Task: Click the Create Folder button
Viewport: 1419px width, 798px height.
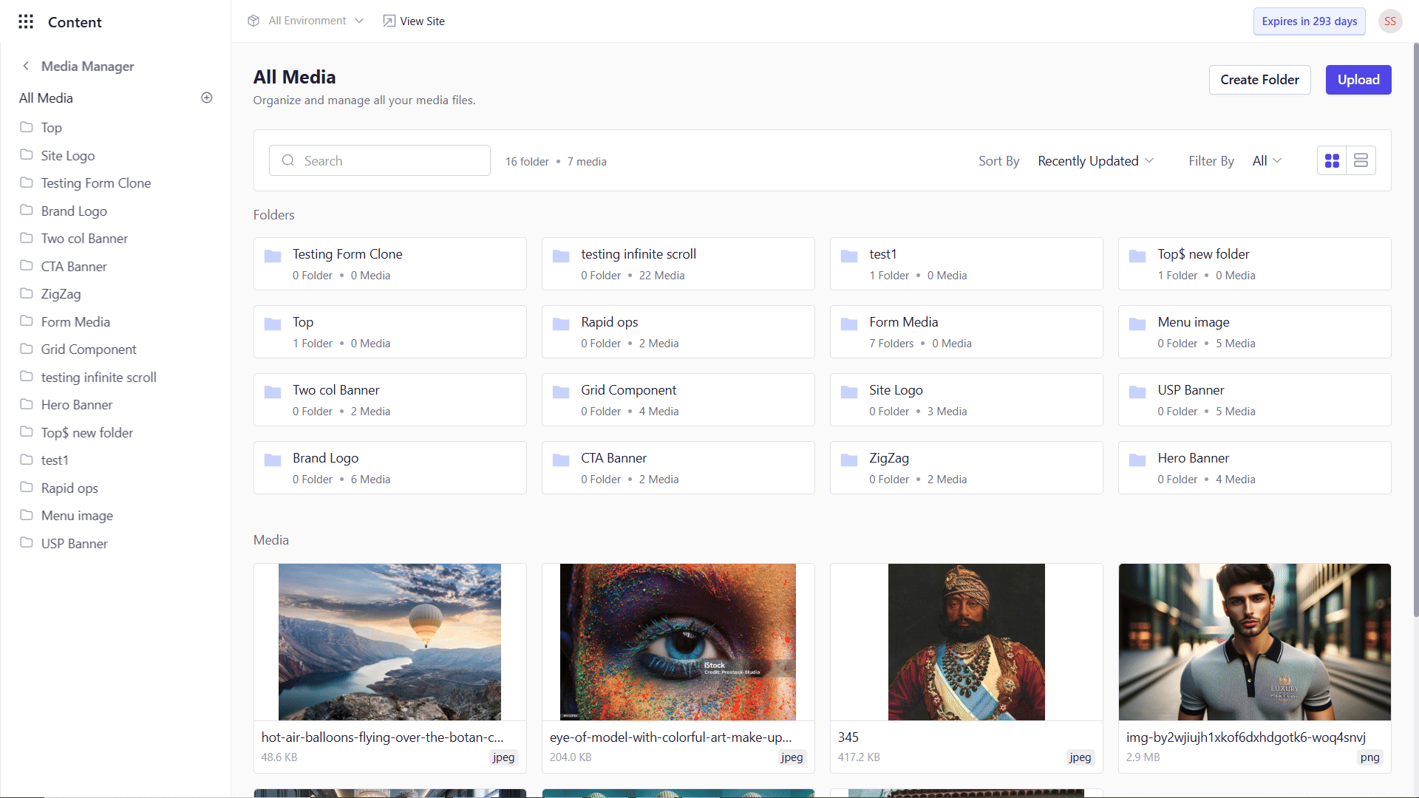Action: (x=1259, y=80)
